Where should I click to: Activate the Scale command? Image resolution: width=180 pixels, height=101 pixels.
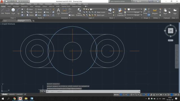38,15
